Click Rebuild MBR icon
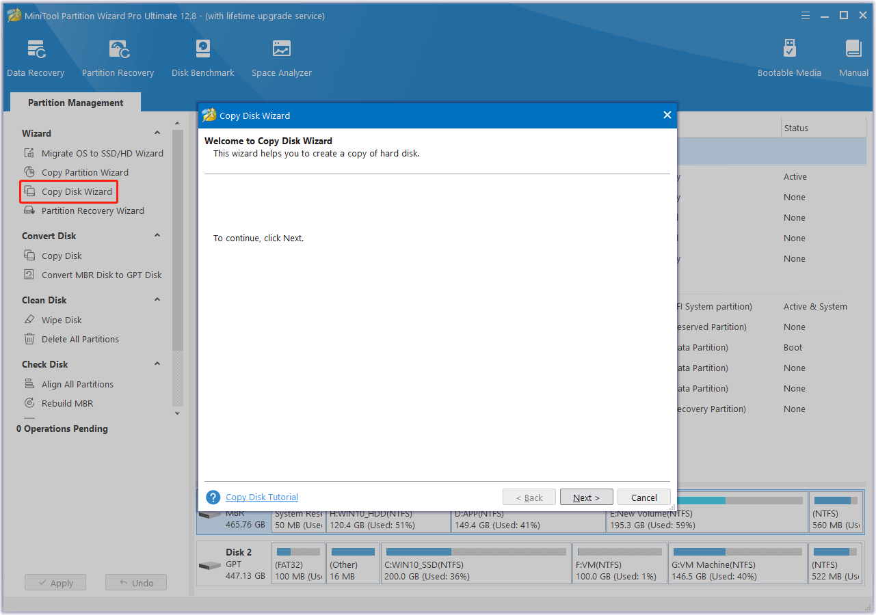 point(29,403)
